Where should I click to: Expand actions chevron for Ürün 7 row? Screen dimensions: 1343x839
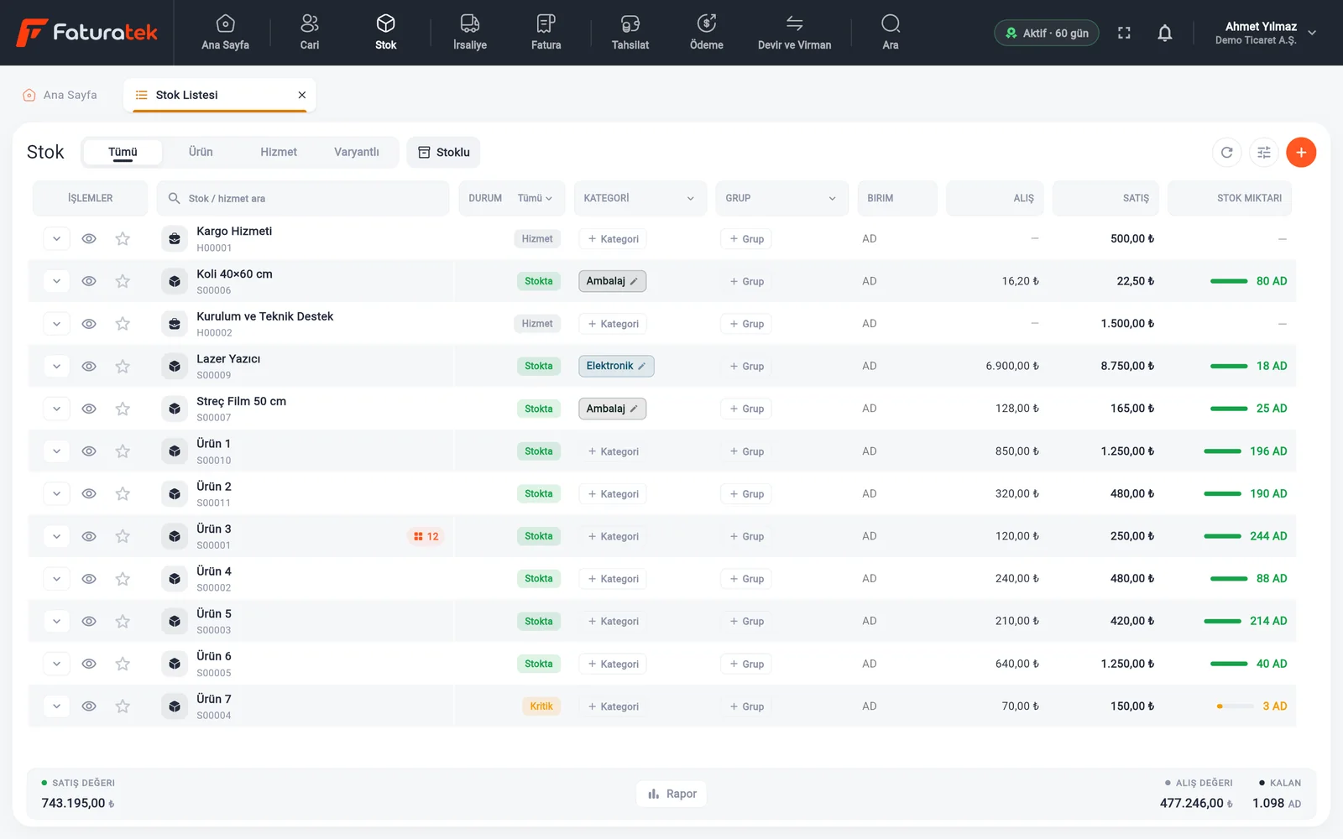pyautogui.click(x=56, y=706)
